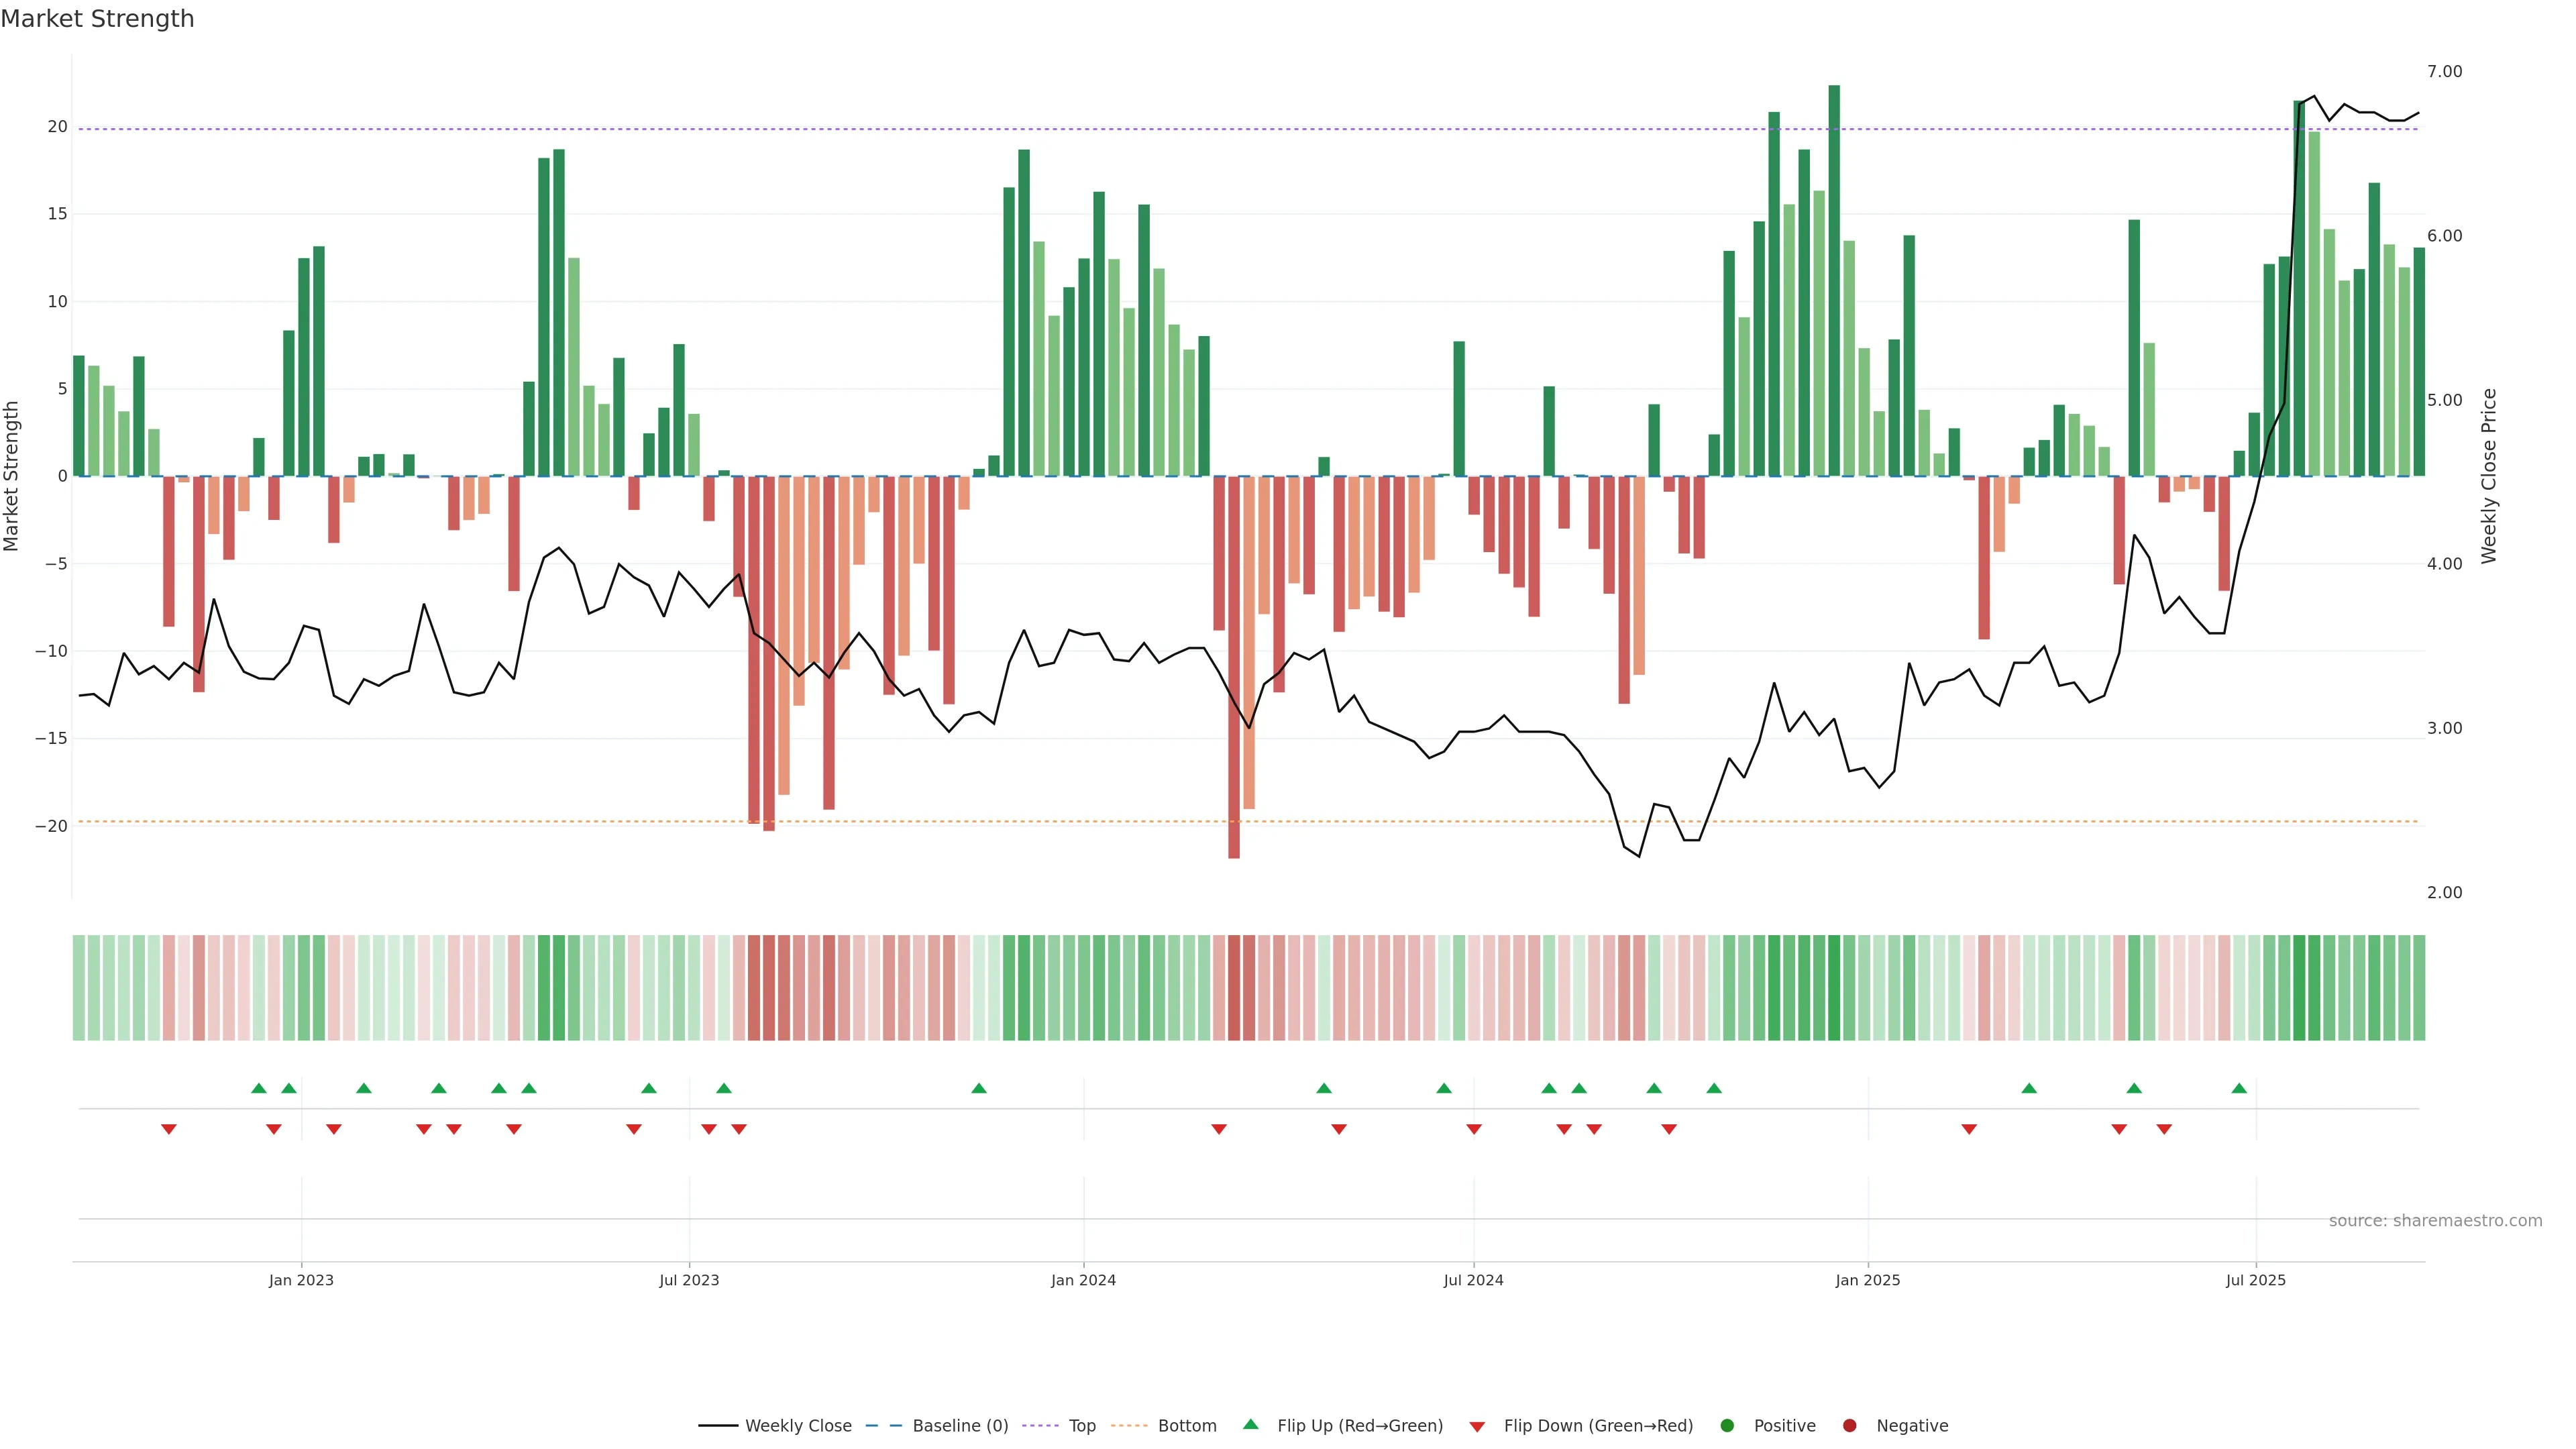
Task: Click the leftmost red flip-down triangle marker
Action: [x=168, y=1129]
